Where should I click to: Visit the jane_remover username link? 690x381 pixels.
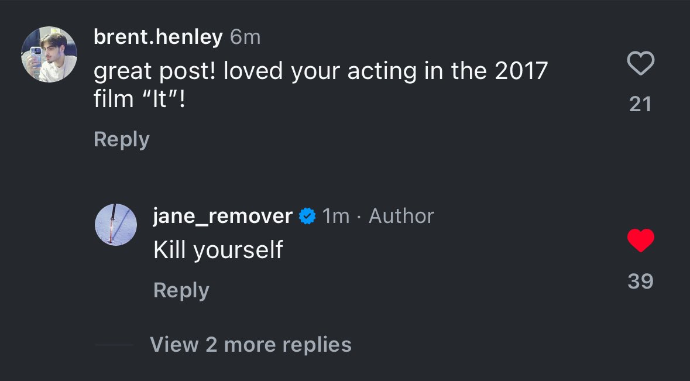coord(222,216)
